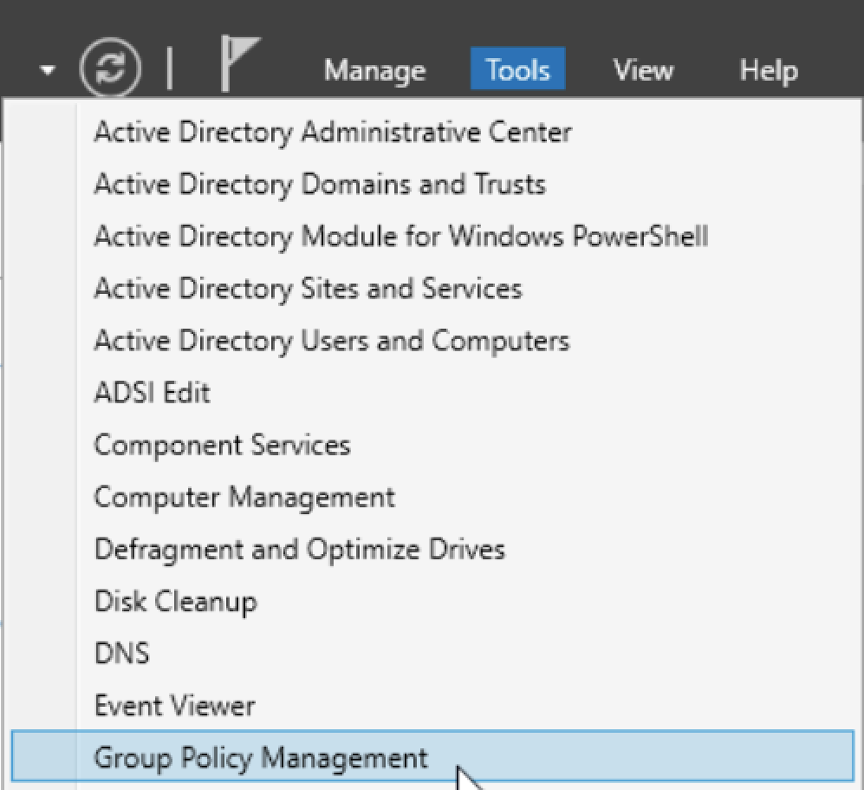Select ADSI Edit from Tools list
Screen dimensions: 864x790
(432, 393)
